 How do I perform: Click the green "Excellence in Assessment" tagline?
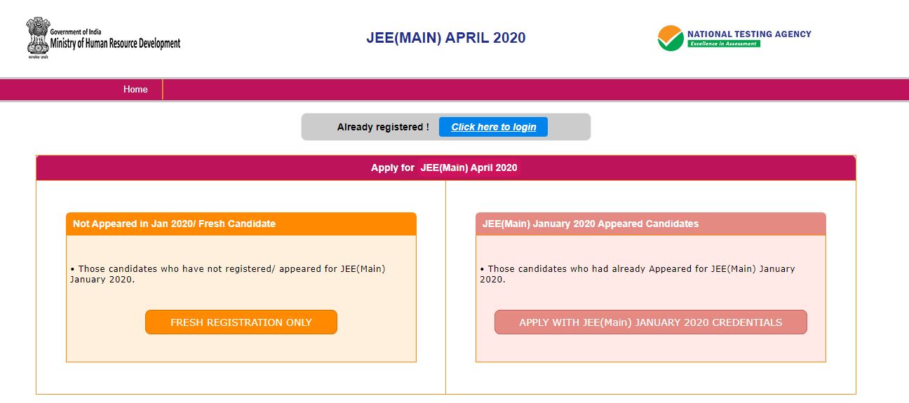723,43
